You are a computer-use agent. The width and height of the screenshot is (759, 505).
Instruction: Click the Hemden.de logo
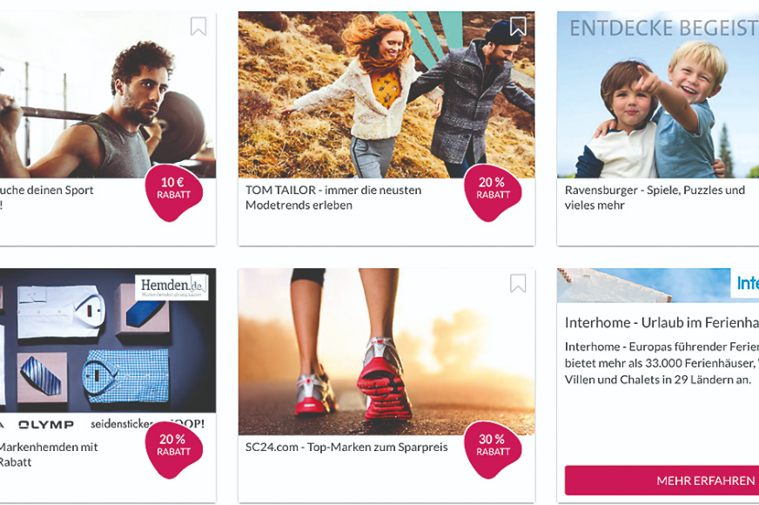click(171, 287)
